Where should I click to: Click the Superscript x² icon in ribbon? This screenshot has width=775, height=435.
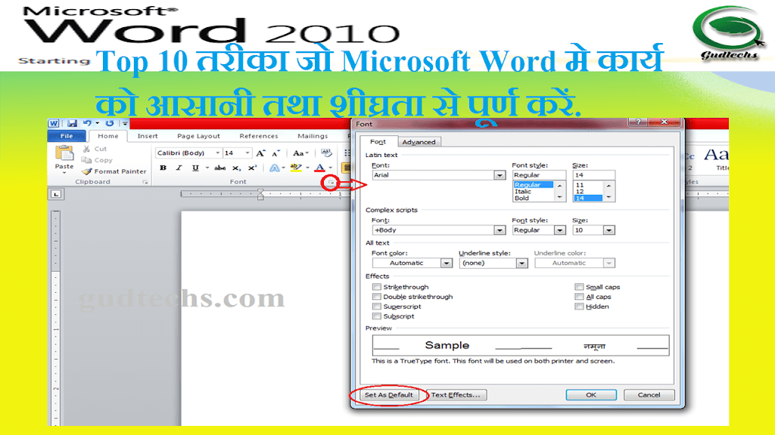click(x=253, y=168)
